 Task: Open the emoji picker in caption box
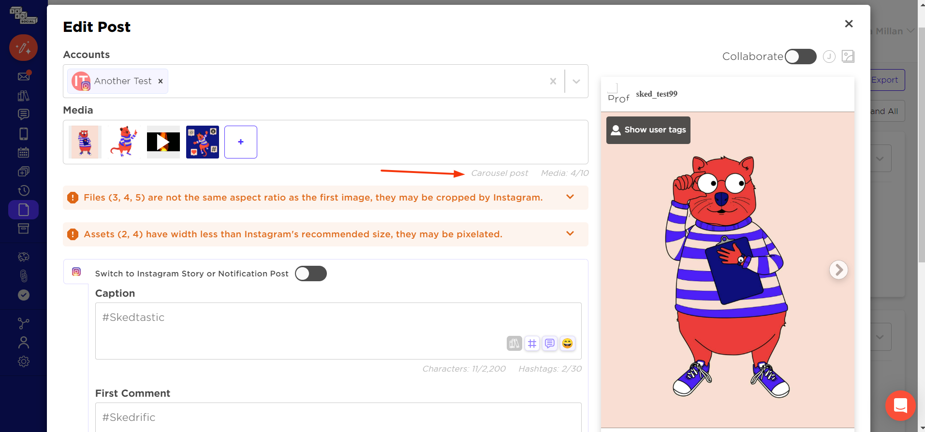567,343
